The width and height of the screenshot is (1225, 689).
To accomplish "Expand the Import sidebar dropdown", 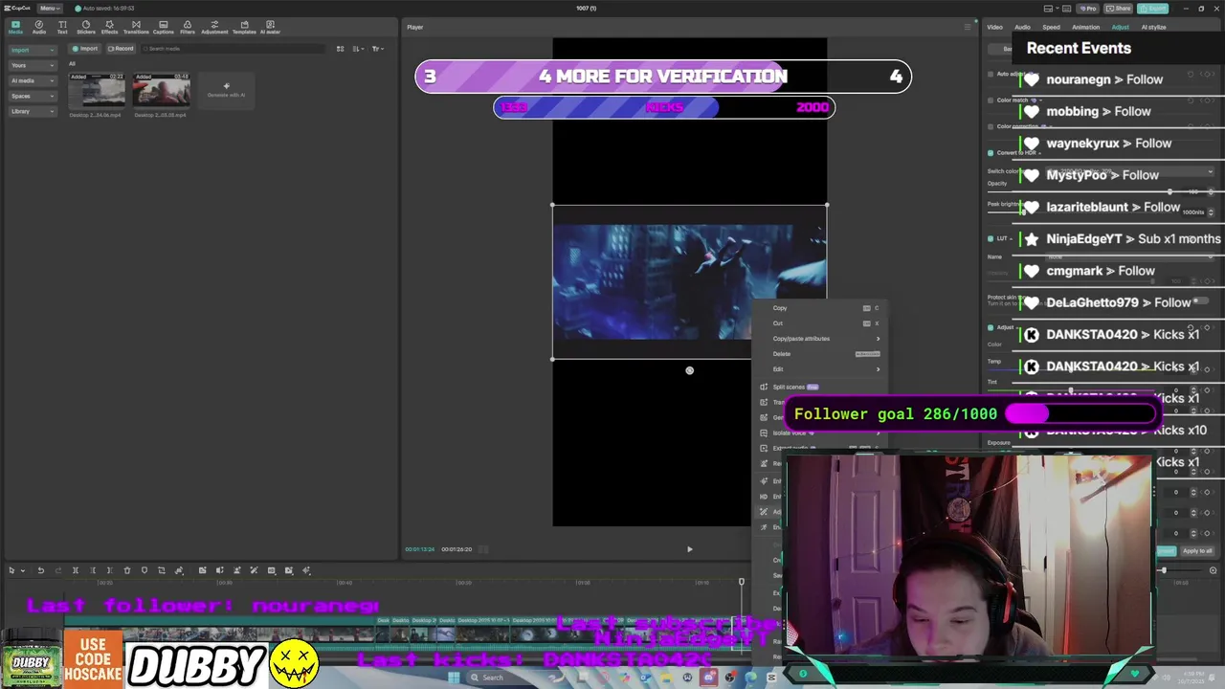I will pyautogui.click(x=33, y=50).
